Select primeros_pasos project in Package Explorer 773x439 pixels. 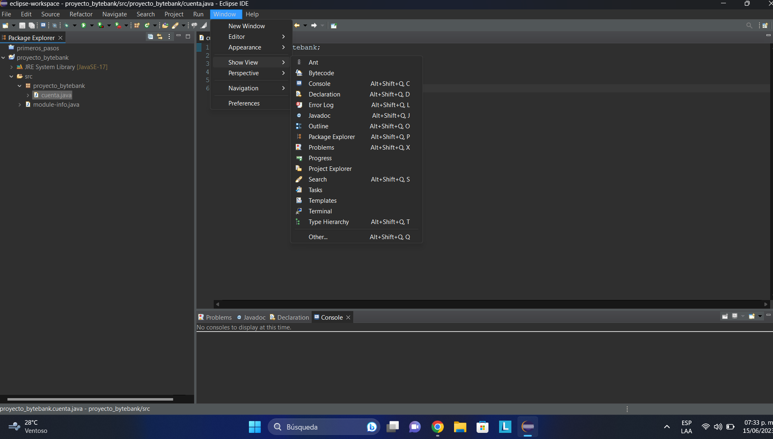pos(38,48)
